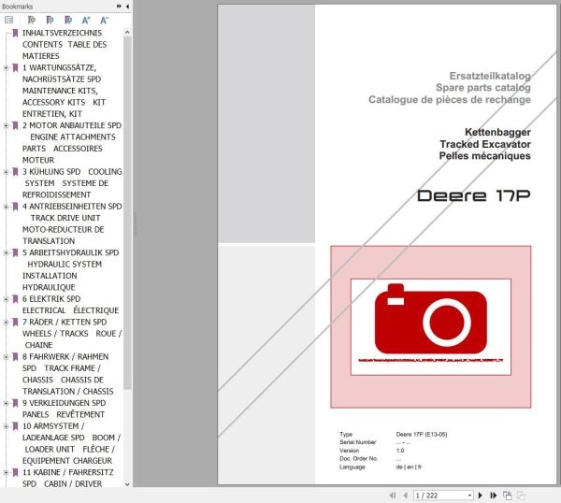Expand the 8 FAHRWERK / RAHMEN bookmark
This screenshot has width=561, height=503.
coord(6,356)
